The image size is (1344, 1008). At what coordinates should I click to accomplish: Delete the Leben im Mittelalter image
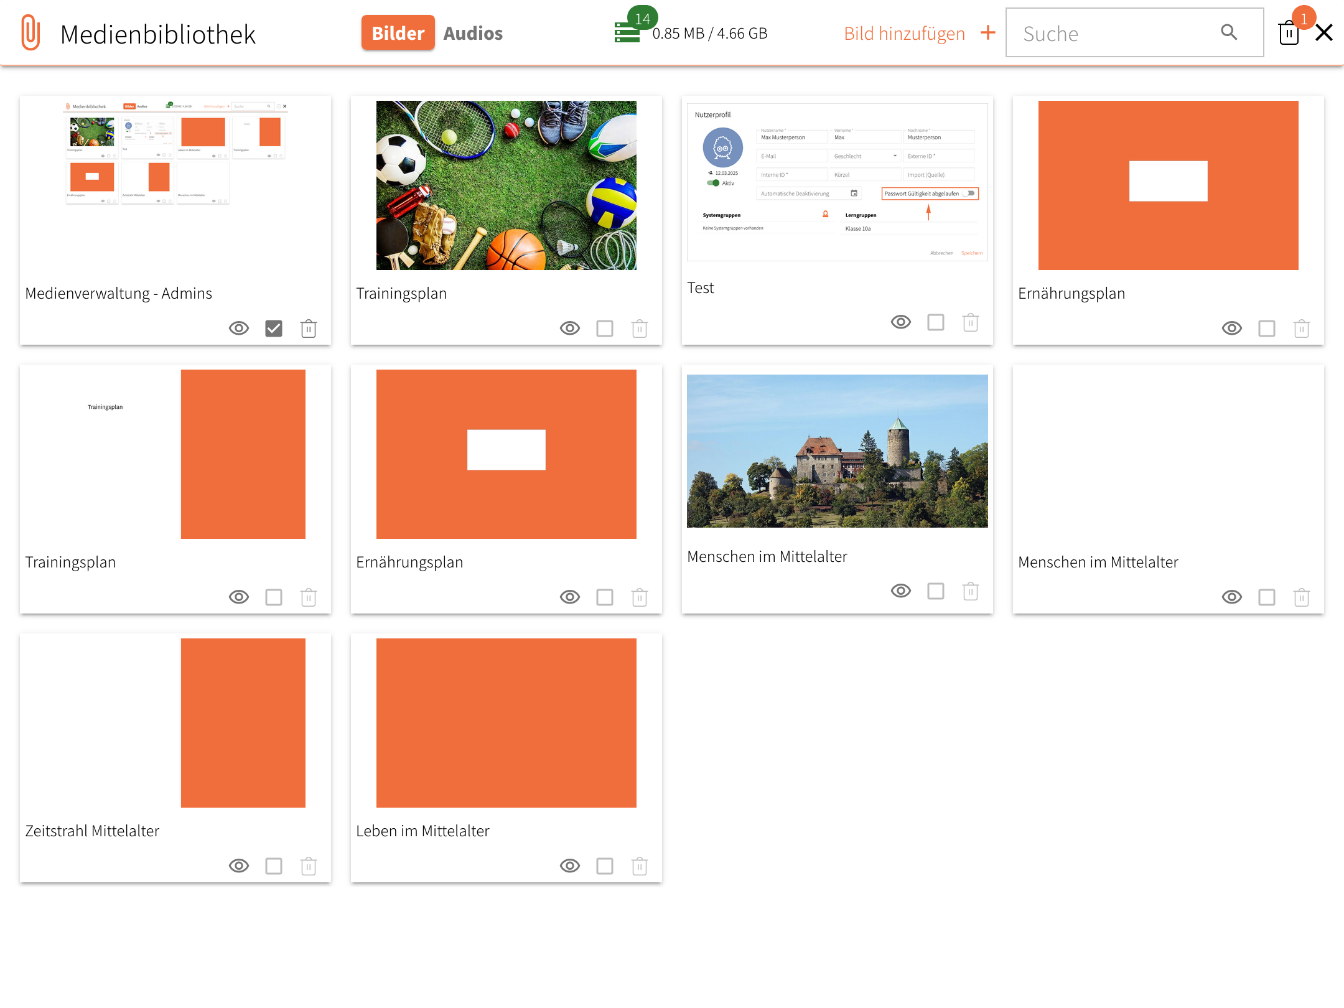[x=640, y=866]
